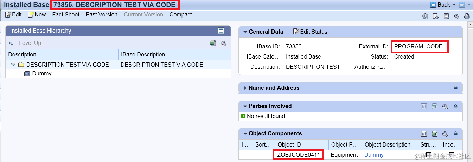Click Compare in the toolbar
This screenshot has width=473, height=162.
click(x=181, y=15)
